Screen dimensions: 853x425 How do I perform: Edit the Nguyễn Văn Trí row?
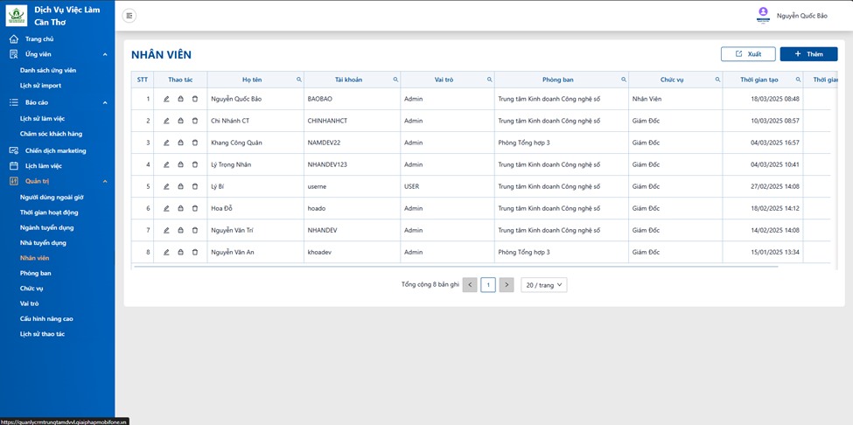tap(166, 231)
